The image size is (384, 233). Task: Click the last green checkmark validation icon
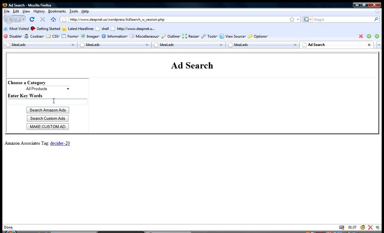(377, 36)
